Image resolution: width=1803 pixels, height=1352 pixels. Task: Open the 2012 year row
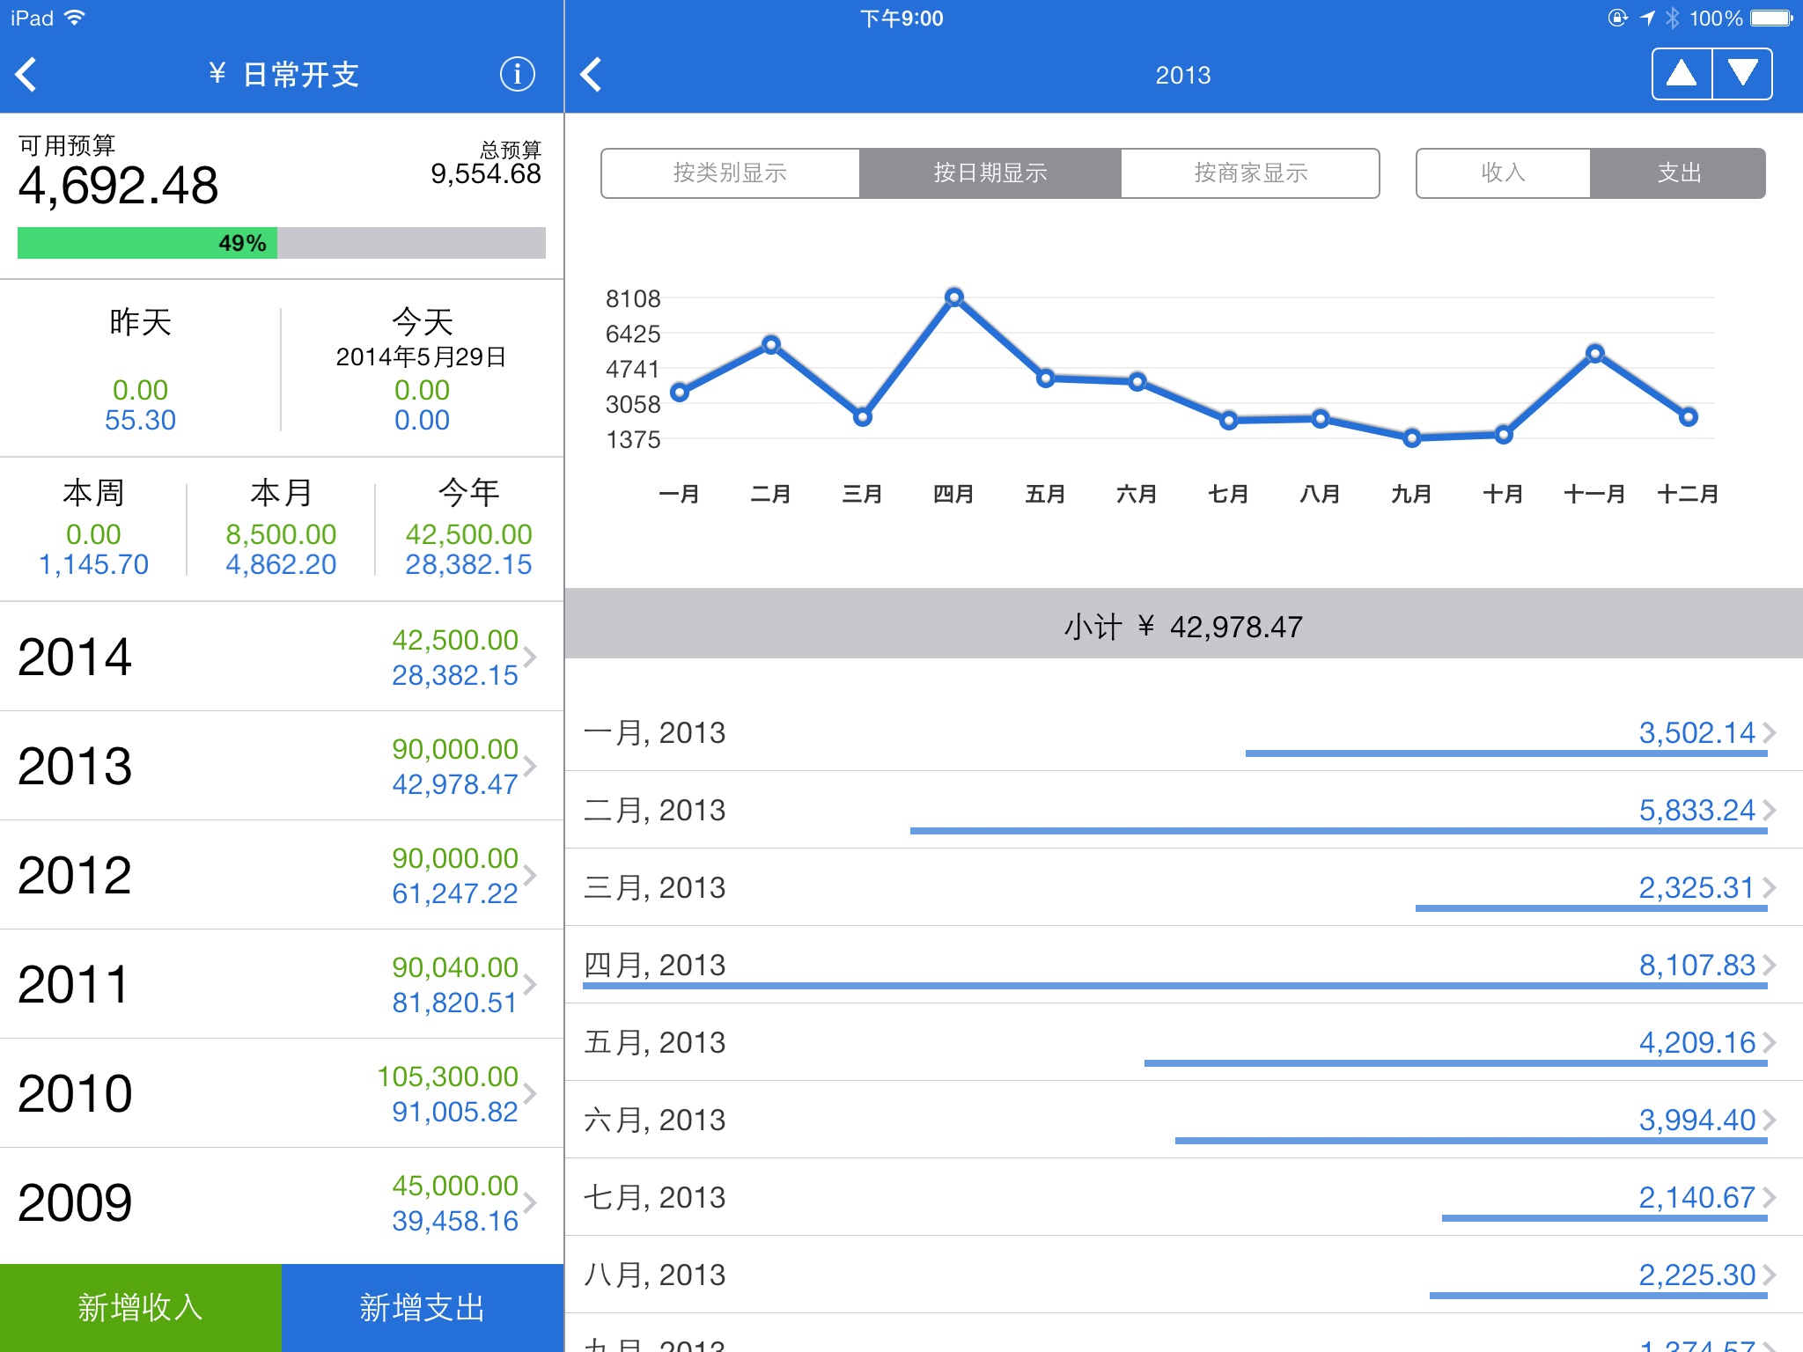click(282, 875)
